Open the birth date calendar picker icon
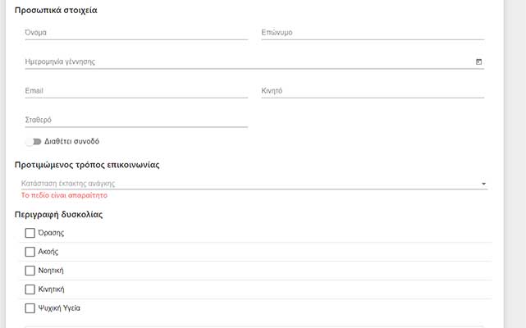The image size is (526, 328). tap(479, 61)
